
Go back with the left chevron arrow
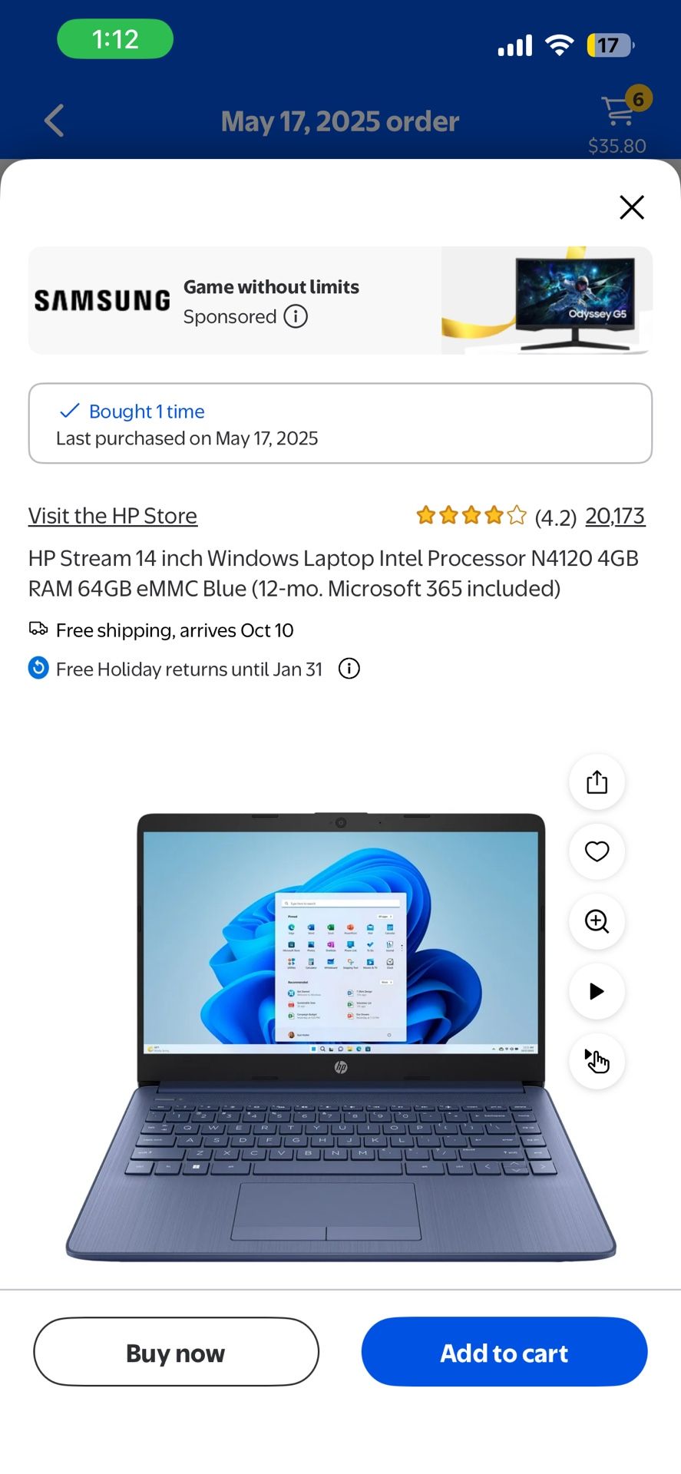tap(54, 121)
